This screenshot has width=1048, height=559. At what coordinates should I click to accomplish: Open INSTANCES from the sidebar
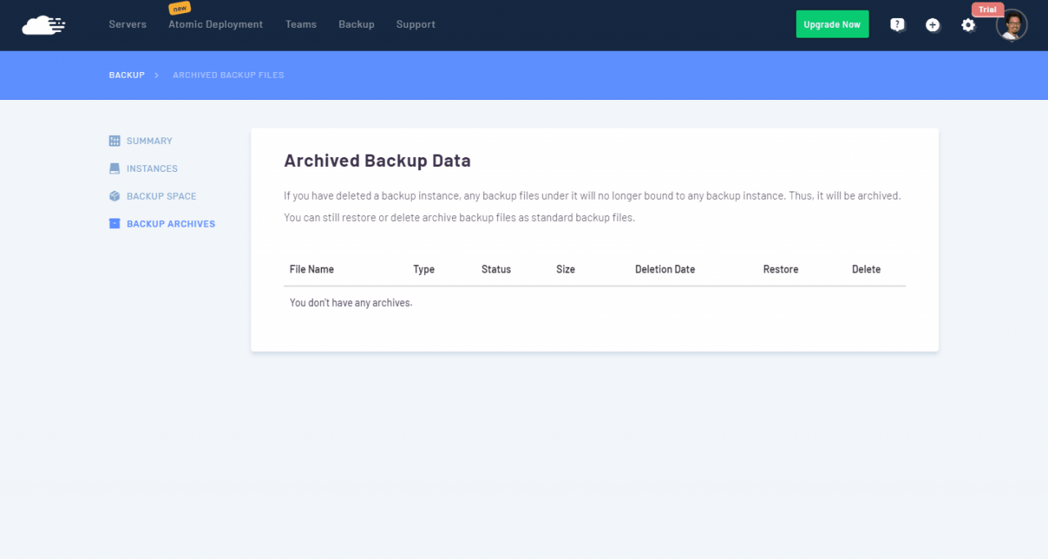tap(151, 169)
